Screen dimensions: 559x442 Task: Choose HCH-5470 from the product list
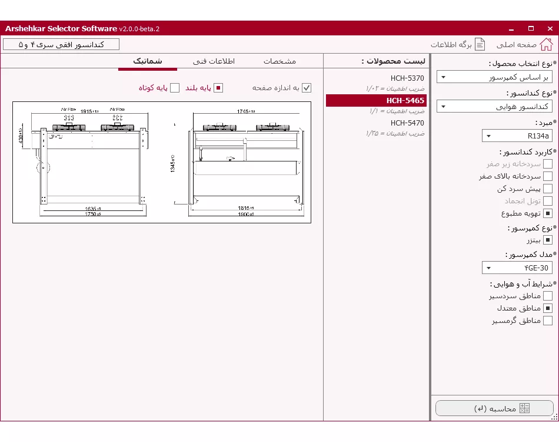pos(407,123)
